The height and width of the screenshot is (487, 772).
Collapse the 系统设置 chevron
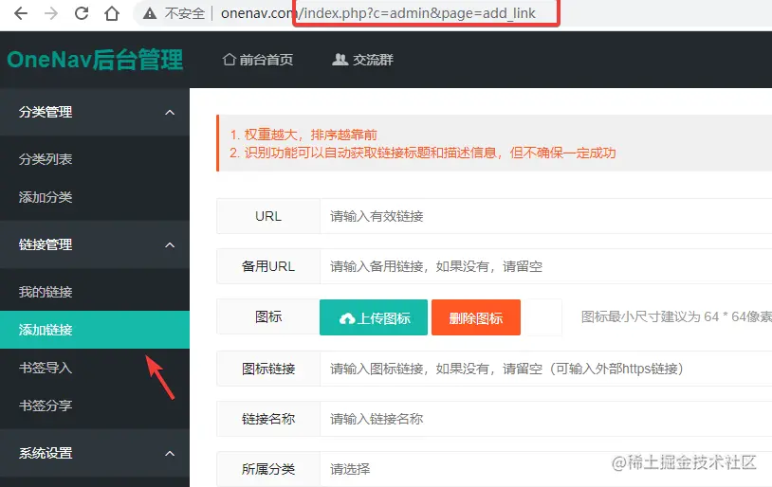tap(170, 454)
